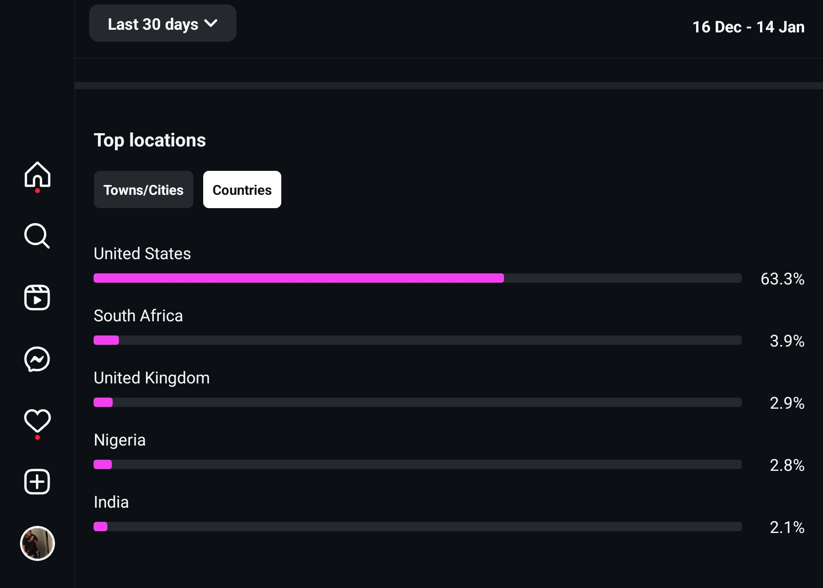Open the Reels video icon
Viewport: 823px width, 588px height.
[x=37, y=297]
